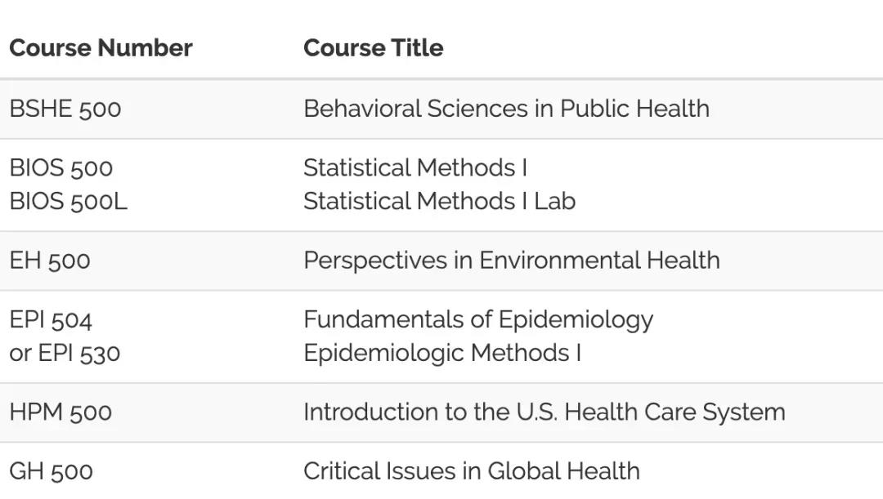Click the Course Title column header
Image resolution: width=883 pixels, height=499 pixels.
click(373, 48)
